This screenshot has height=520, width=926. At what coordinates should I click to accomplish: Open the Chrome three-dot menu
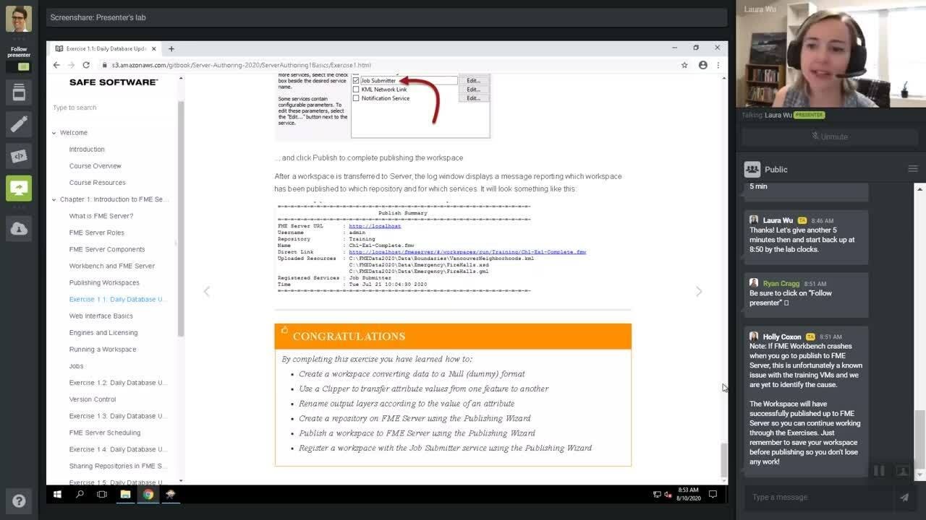(718, 65)
